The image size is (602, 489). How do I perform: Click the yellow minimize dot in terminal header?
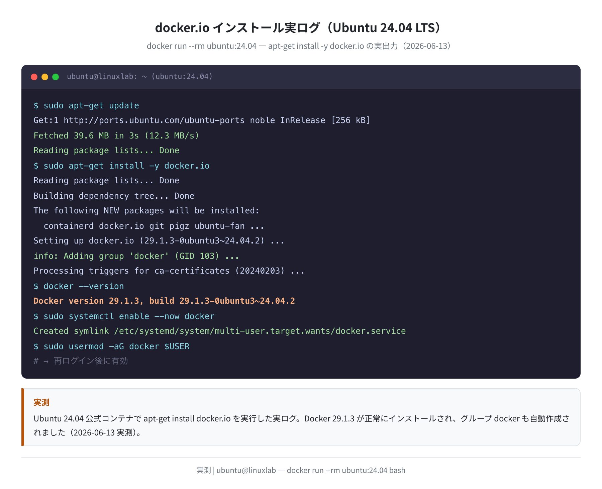coord(45,77)
